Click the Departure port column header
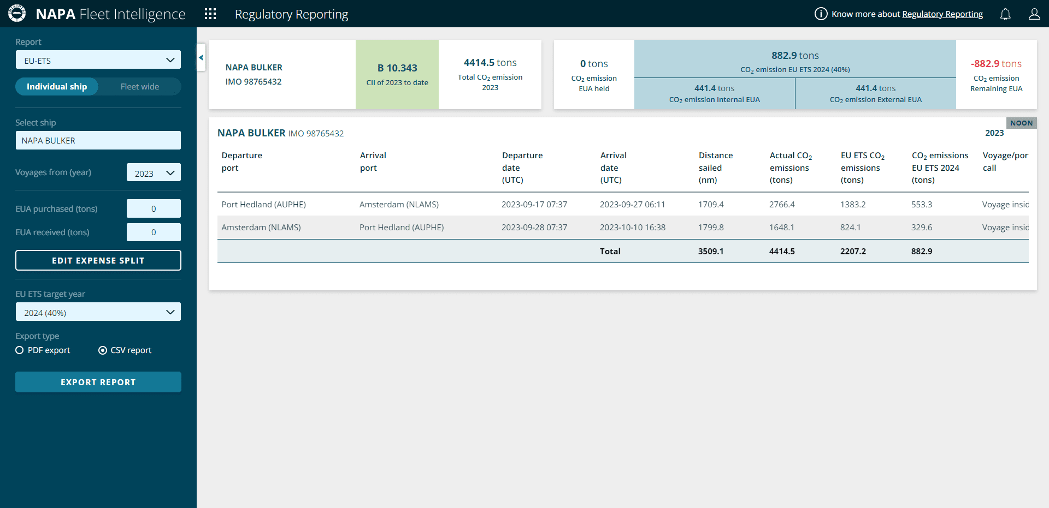The width and height of the screenshot is (1049, 508). pos(241,162)
